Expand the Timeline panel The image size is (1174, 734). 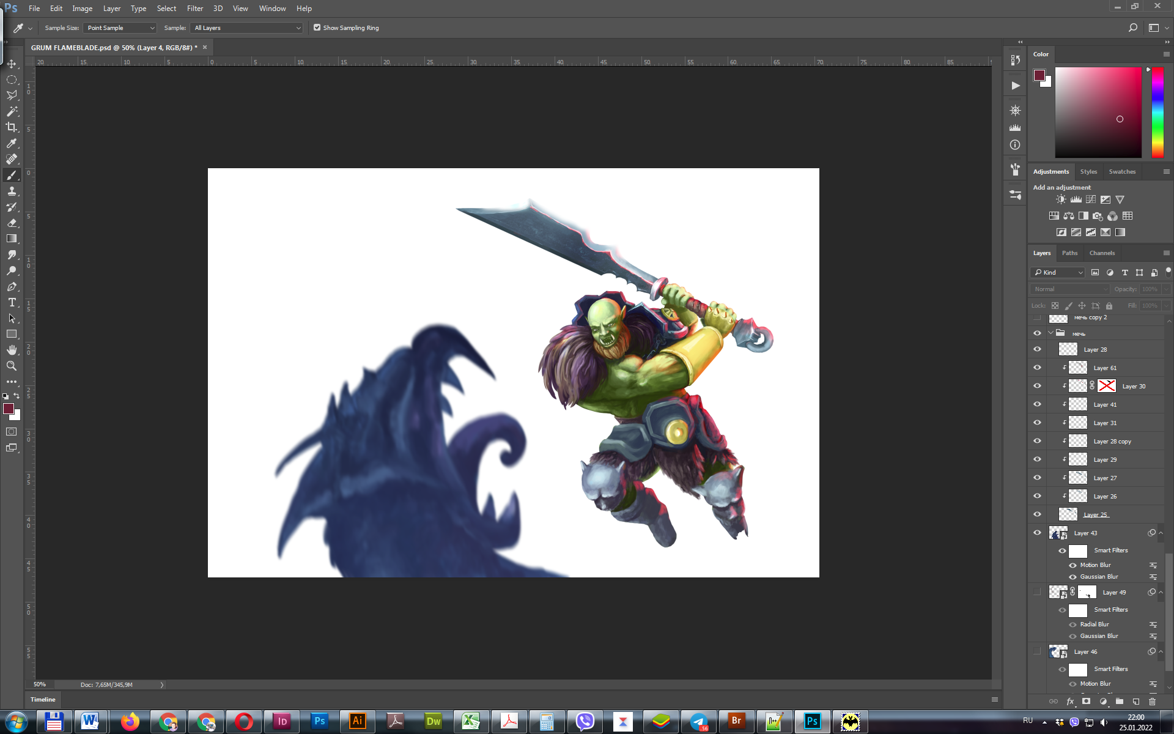coord(43,699)
